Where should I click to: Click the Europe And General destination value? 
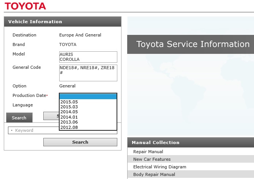[x=80, y=35]
